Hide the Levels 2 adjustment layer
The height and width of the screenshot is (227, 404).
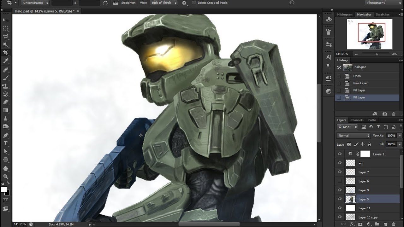coord(340,154)
